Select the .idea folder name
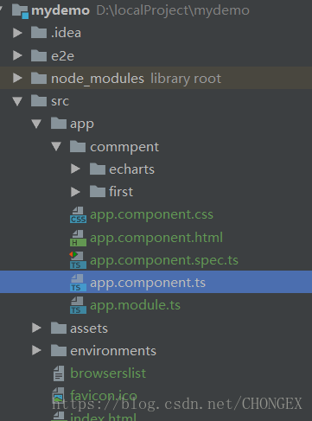This screenshot has height=421, width=312. coord(66,33)
